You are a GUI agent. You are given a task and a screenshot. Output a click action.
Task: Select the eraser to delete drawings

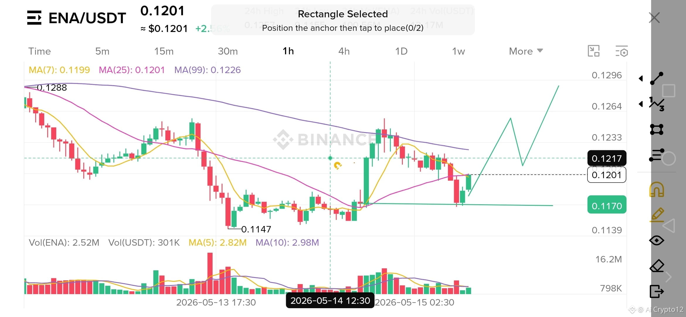pos(657,266)
